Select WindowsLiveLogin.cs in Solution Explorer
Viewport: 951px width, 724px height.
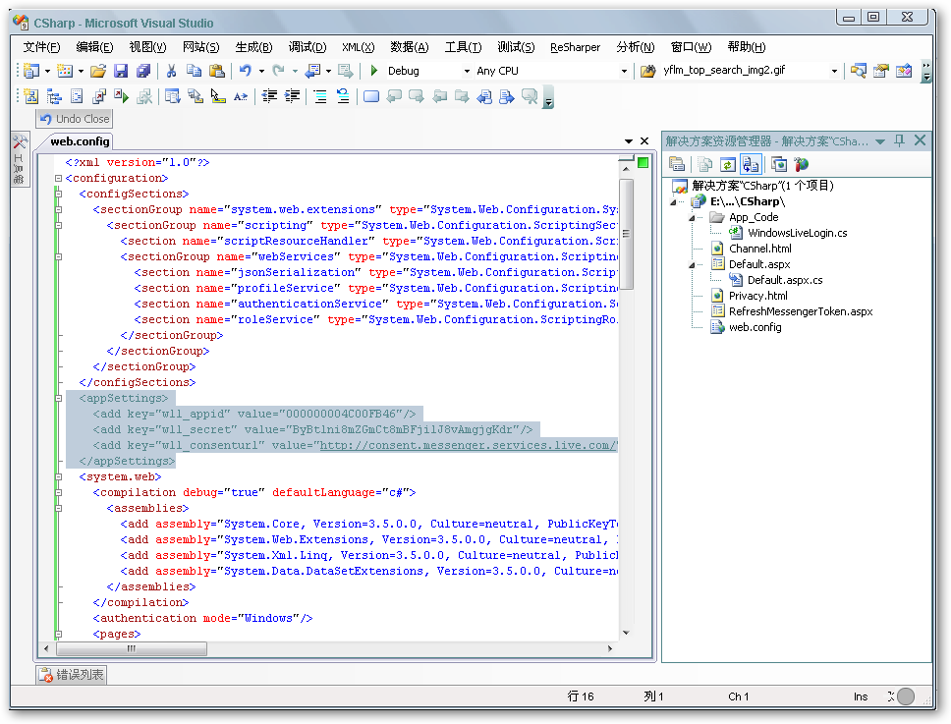tap(797, 233)
